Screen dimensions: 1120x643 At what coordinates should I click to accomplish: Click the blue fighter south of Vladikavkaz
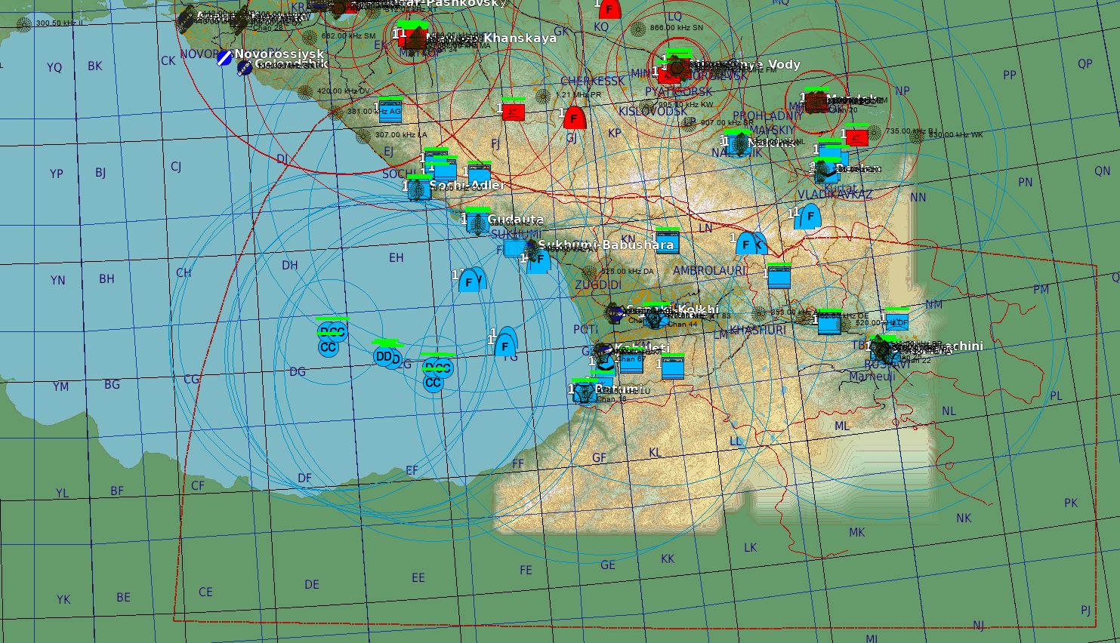coord(810,217)
